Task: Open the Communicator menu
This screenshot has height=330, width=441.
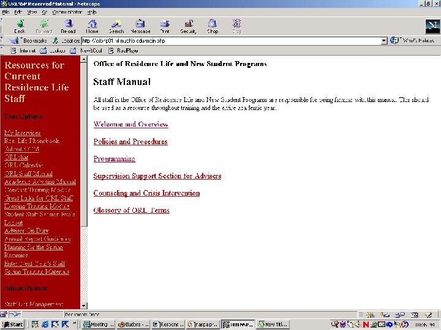Action: point(67,12)
